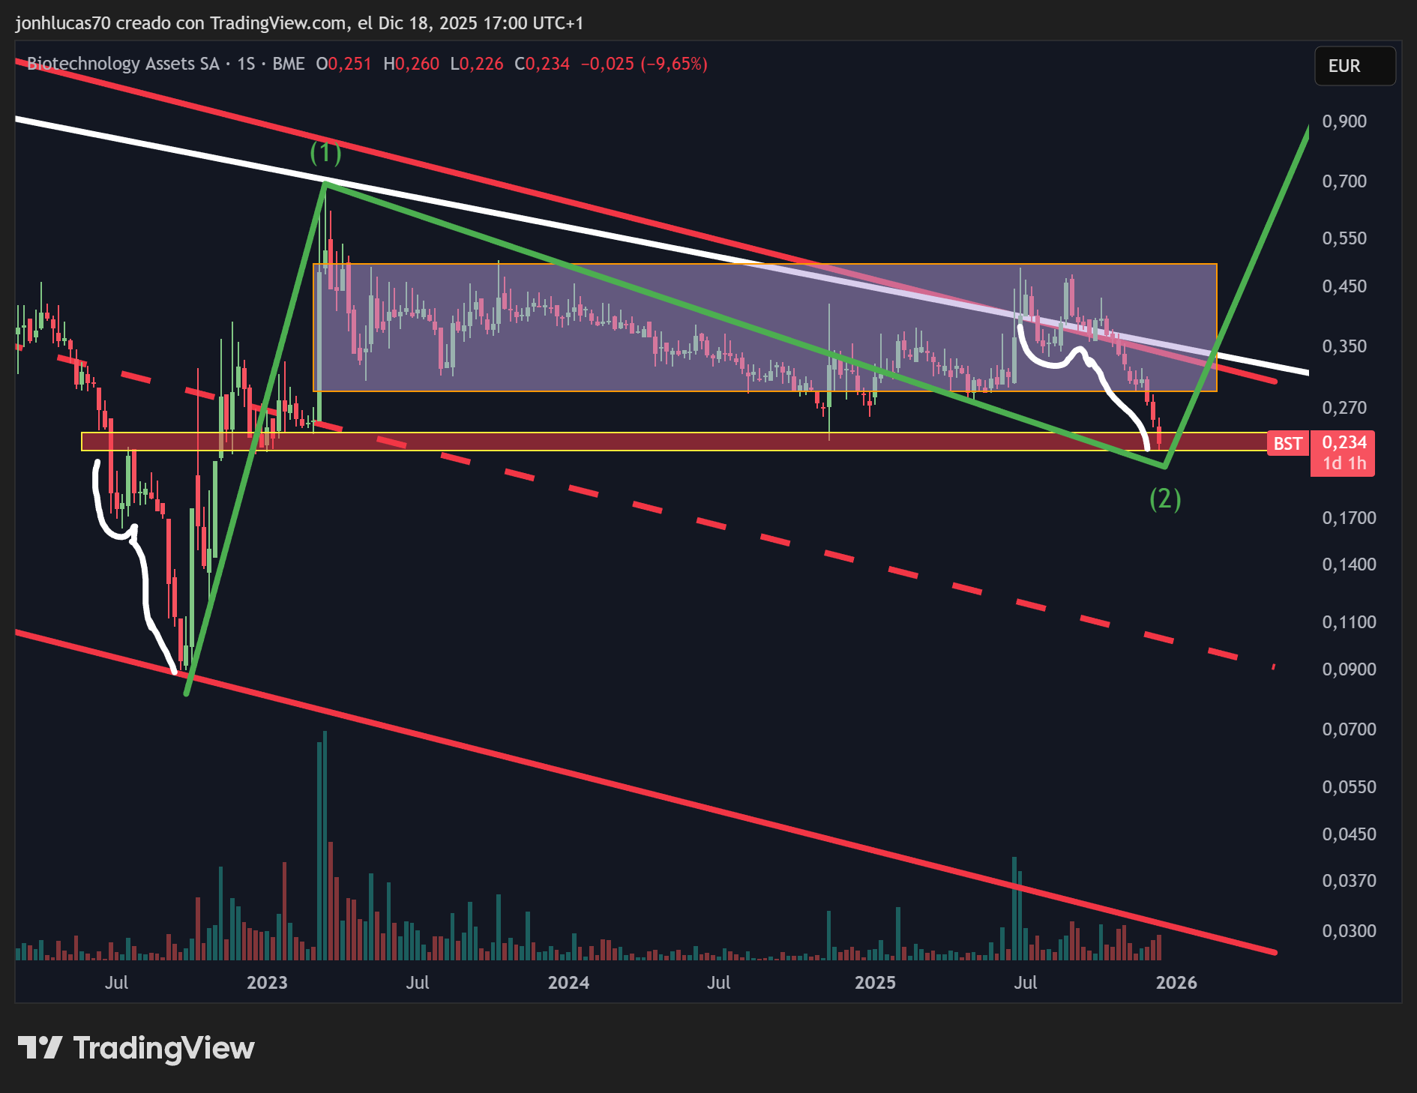Screen dimensions: 1417x1093
Task: Click the 0,900 price scale label
Action: point(1344,121)
